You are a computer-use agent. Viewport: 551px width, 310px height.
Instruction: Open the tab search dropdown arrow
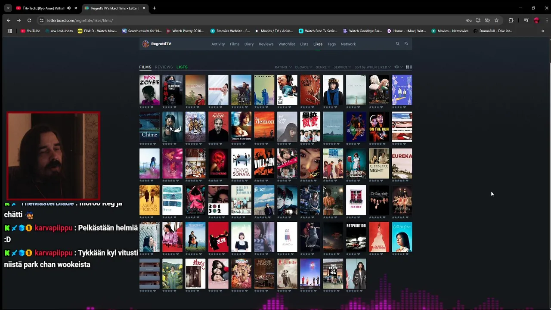(8, 8)
